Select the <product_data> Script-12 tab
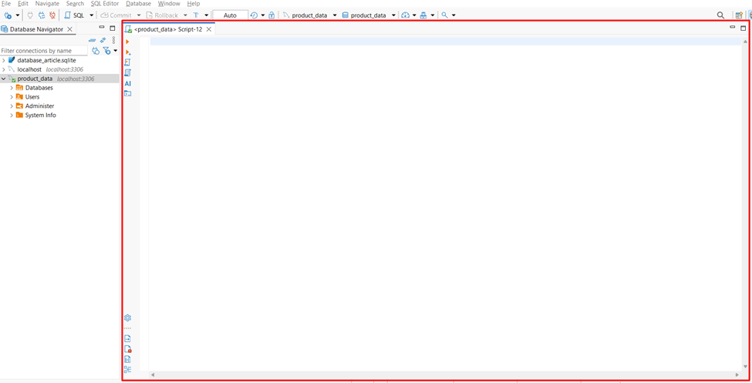This screenshot has height=383, width=752. click(167, 29)
